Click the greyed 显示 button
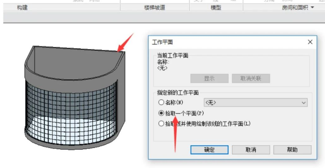 point(209,78)
